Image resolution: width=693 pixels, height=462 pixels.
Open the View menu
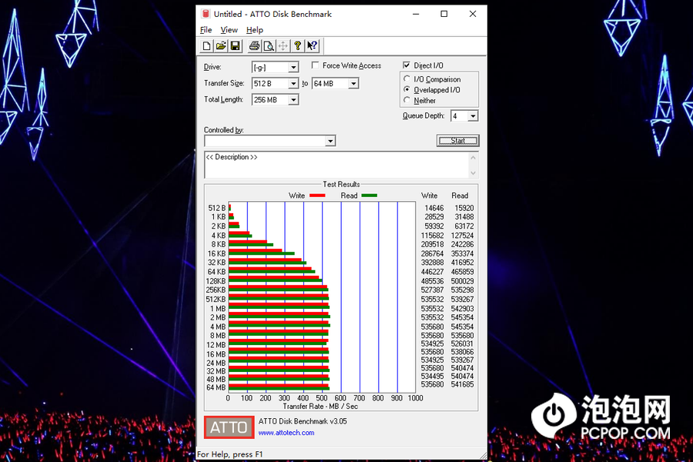coord(229,30)
